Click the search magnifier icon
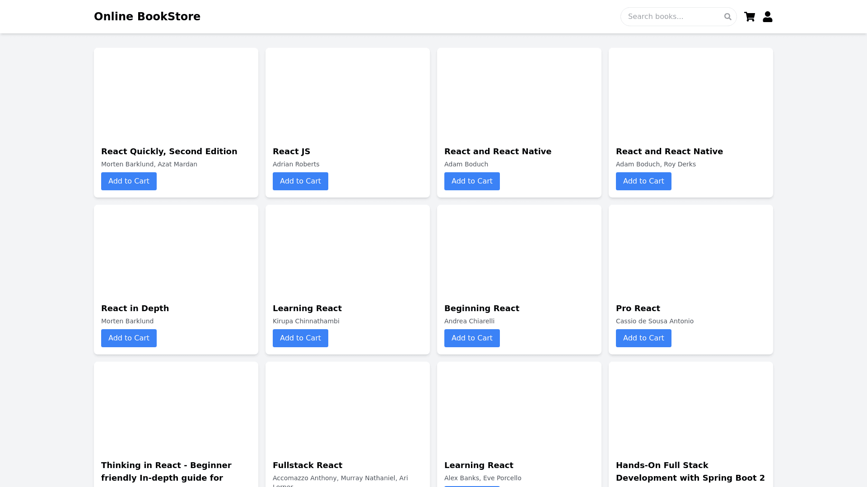The height and width of the screenshot is (487, 867). click(x=727, y=17)
